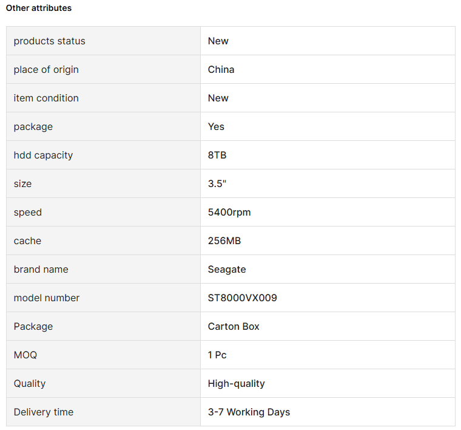Select the model number 'ST8000VX009'
461x430 pixels.
coord(243,298)
